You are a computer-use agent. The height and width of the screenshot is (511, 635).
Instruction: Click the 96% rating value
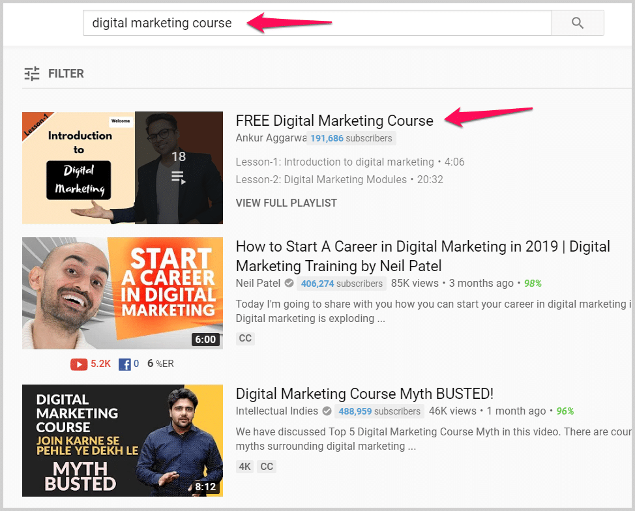[565, 411]
